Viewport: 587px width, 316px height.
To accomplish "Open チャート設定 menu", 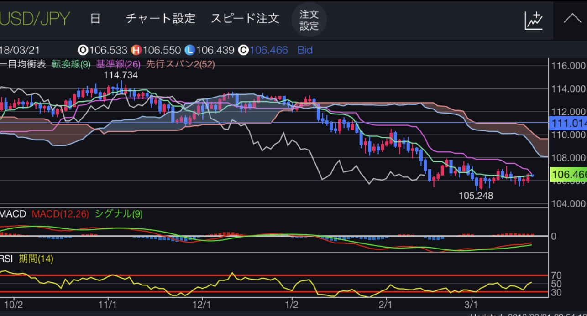I will point(160,19).
